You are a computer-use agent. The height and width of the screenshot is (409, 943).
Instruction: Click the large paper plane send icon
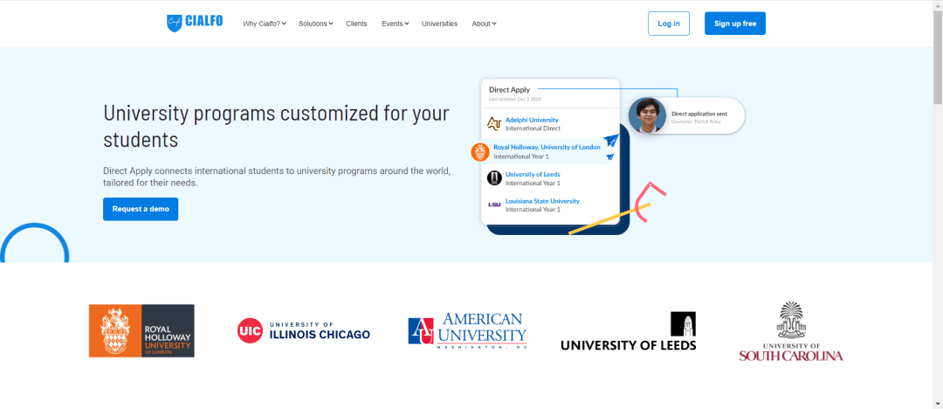tap(611, 141)
